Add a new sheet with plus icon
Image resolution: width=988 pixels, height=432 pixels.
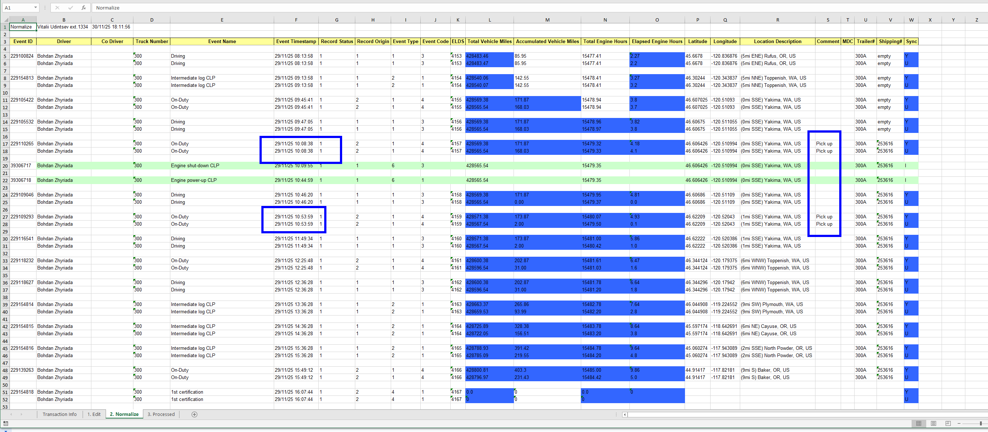tap(194, 414)
